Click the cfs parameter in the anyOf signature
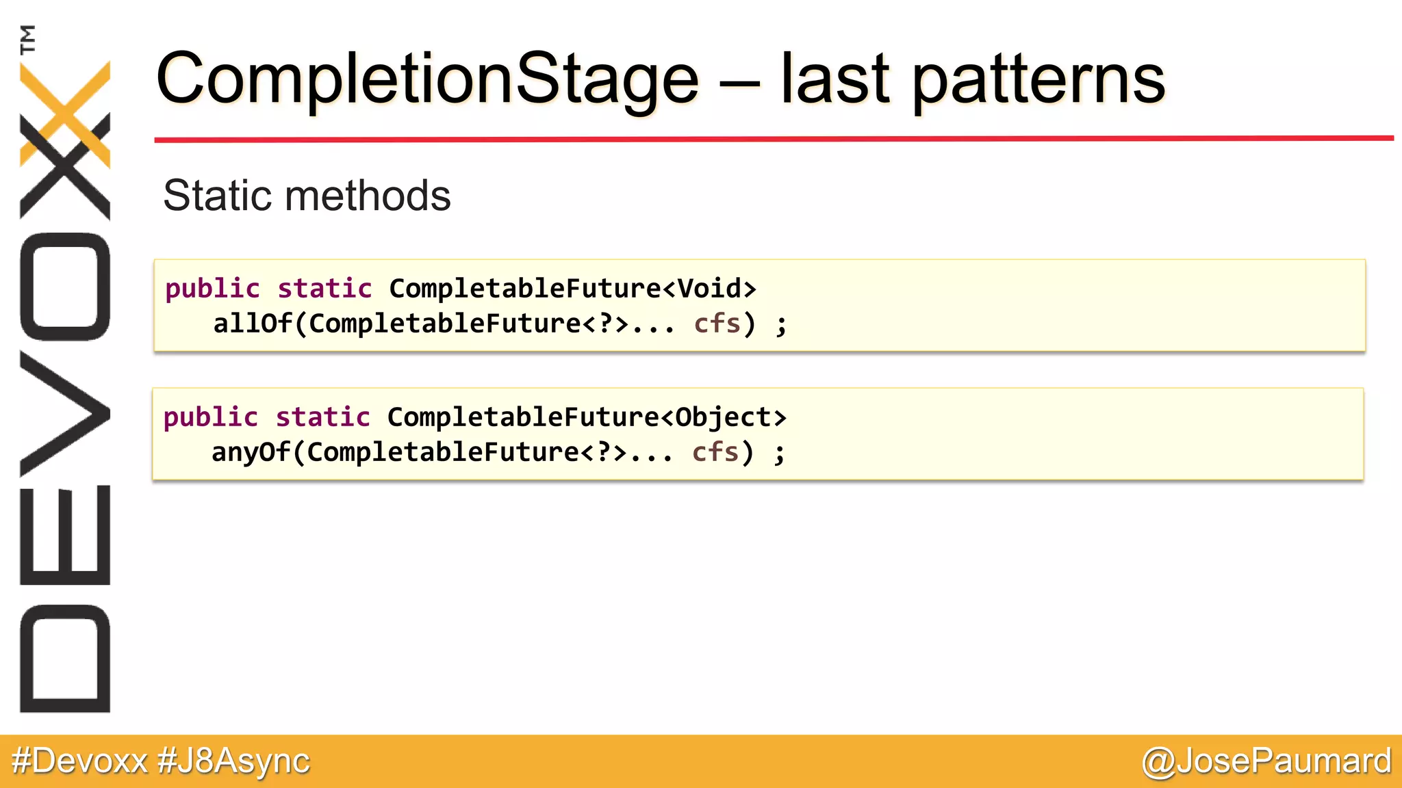1402x788 pixels. click(715, 452)
